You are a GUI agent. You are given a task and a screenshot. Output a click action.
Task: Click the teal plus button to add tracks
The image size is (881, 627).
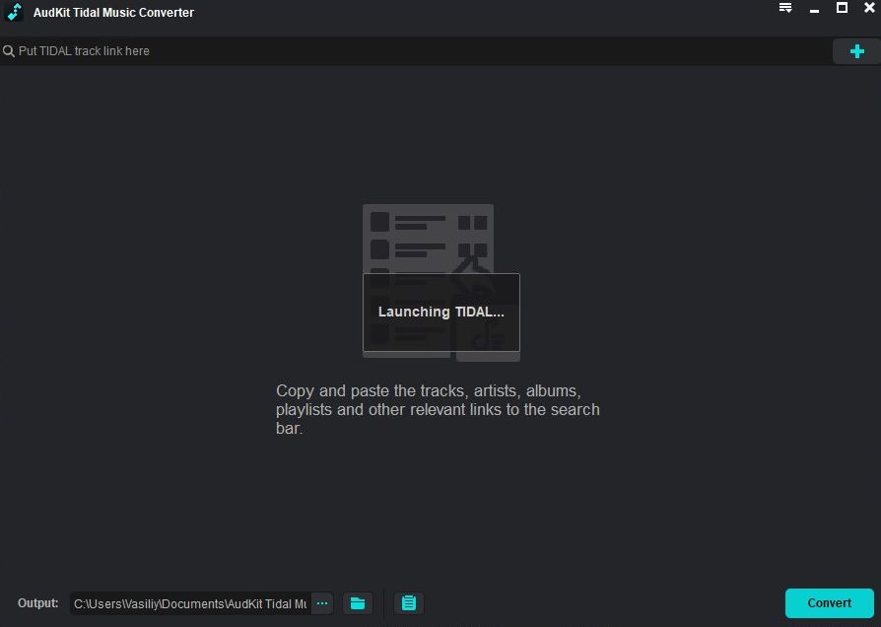coord(855,50)
